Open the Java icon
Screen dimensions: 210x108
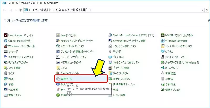(x=58, y=35)
